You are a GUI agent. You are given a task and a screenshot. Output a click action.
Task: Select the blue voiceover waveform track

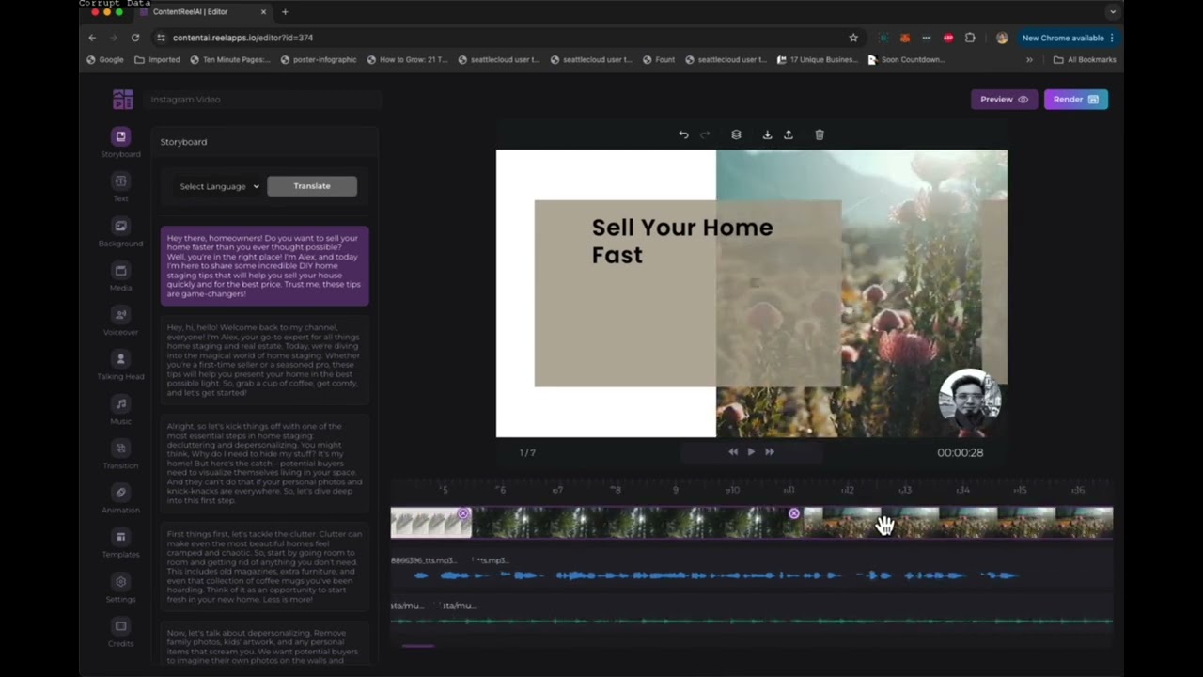point(716,575)
